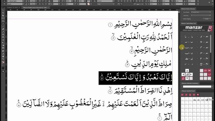Click the down arrow in Manzar typesetting pad

coord(187,78)
